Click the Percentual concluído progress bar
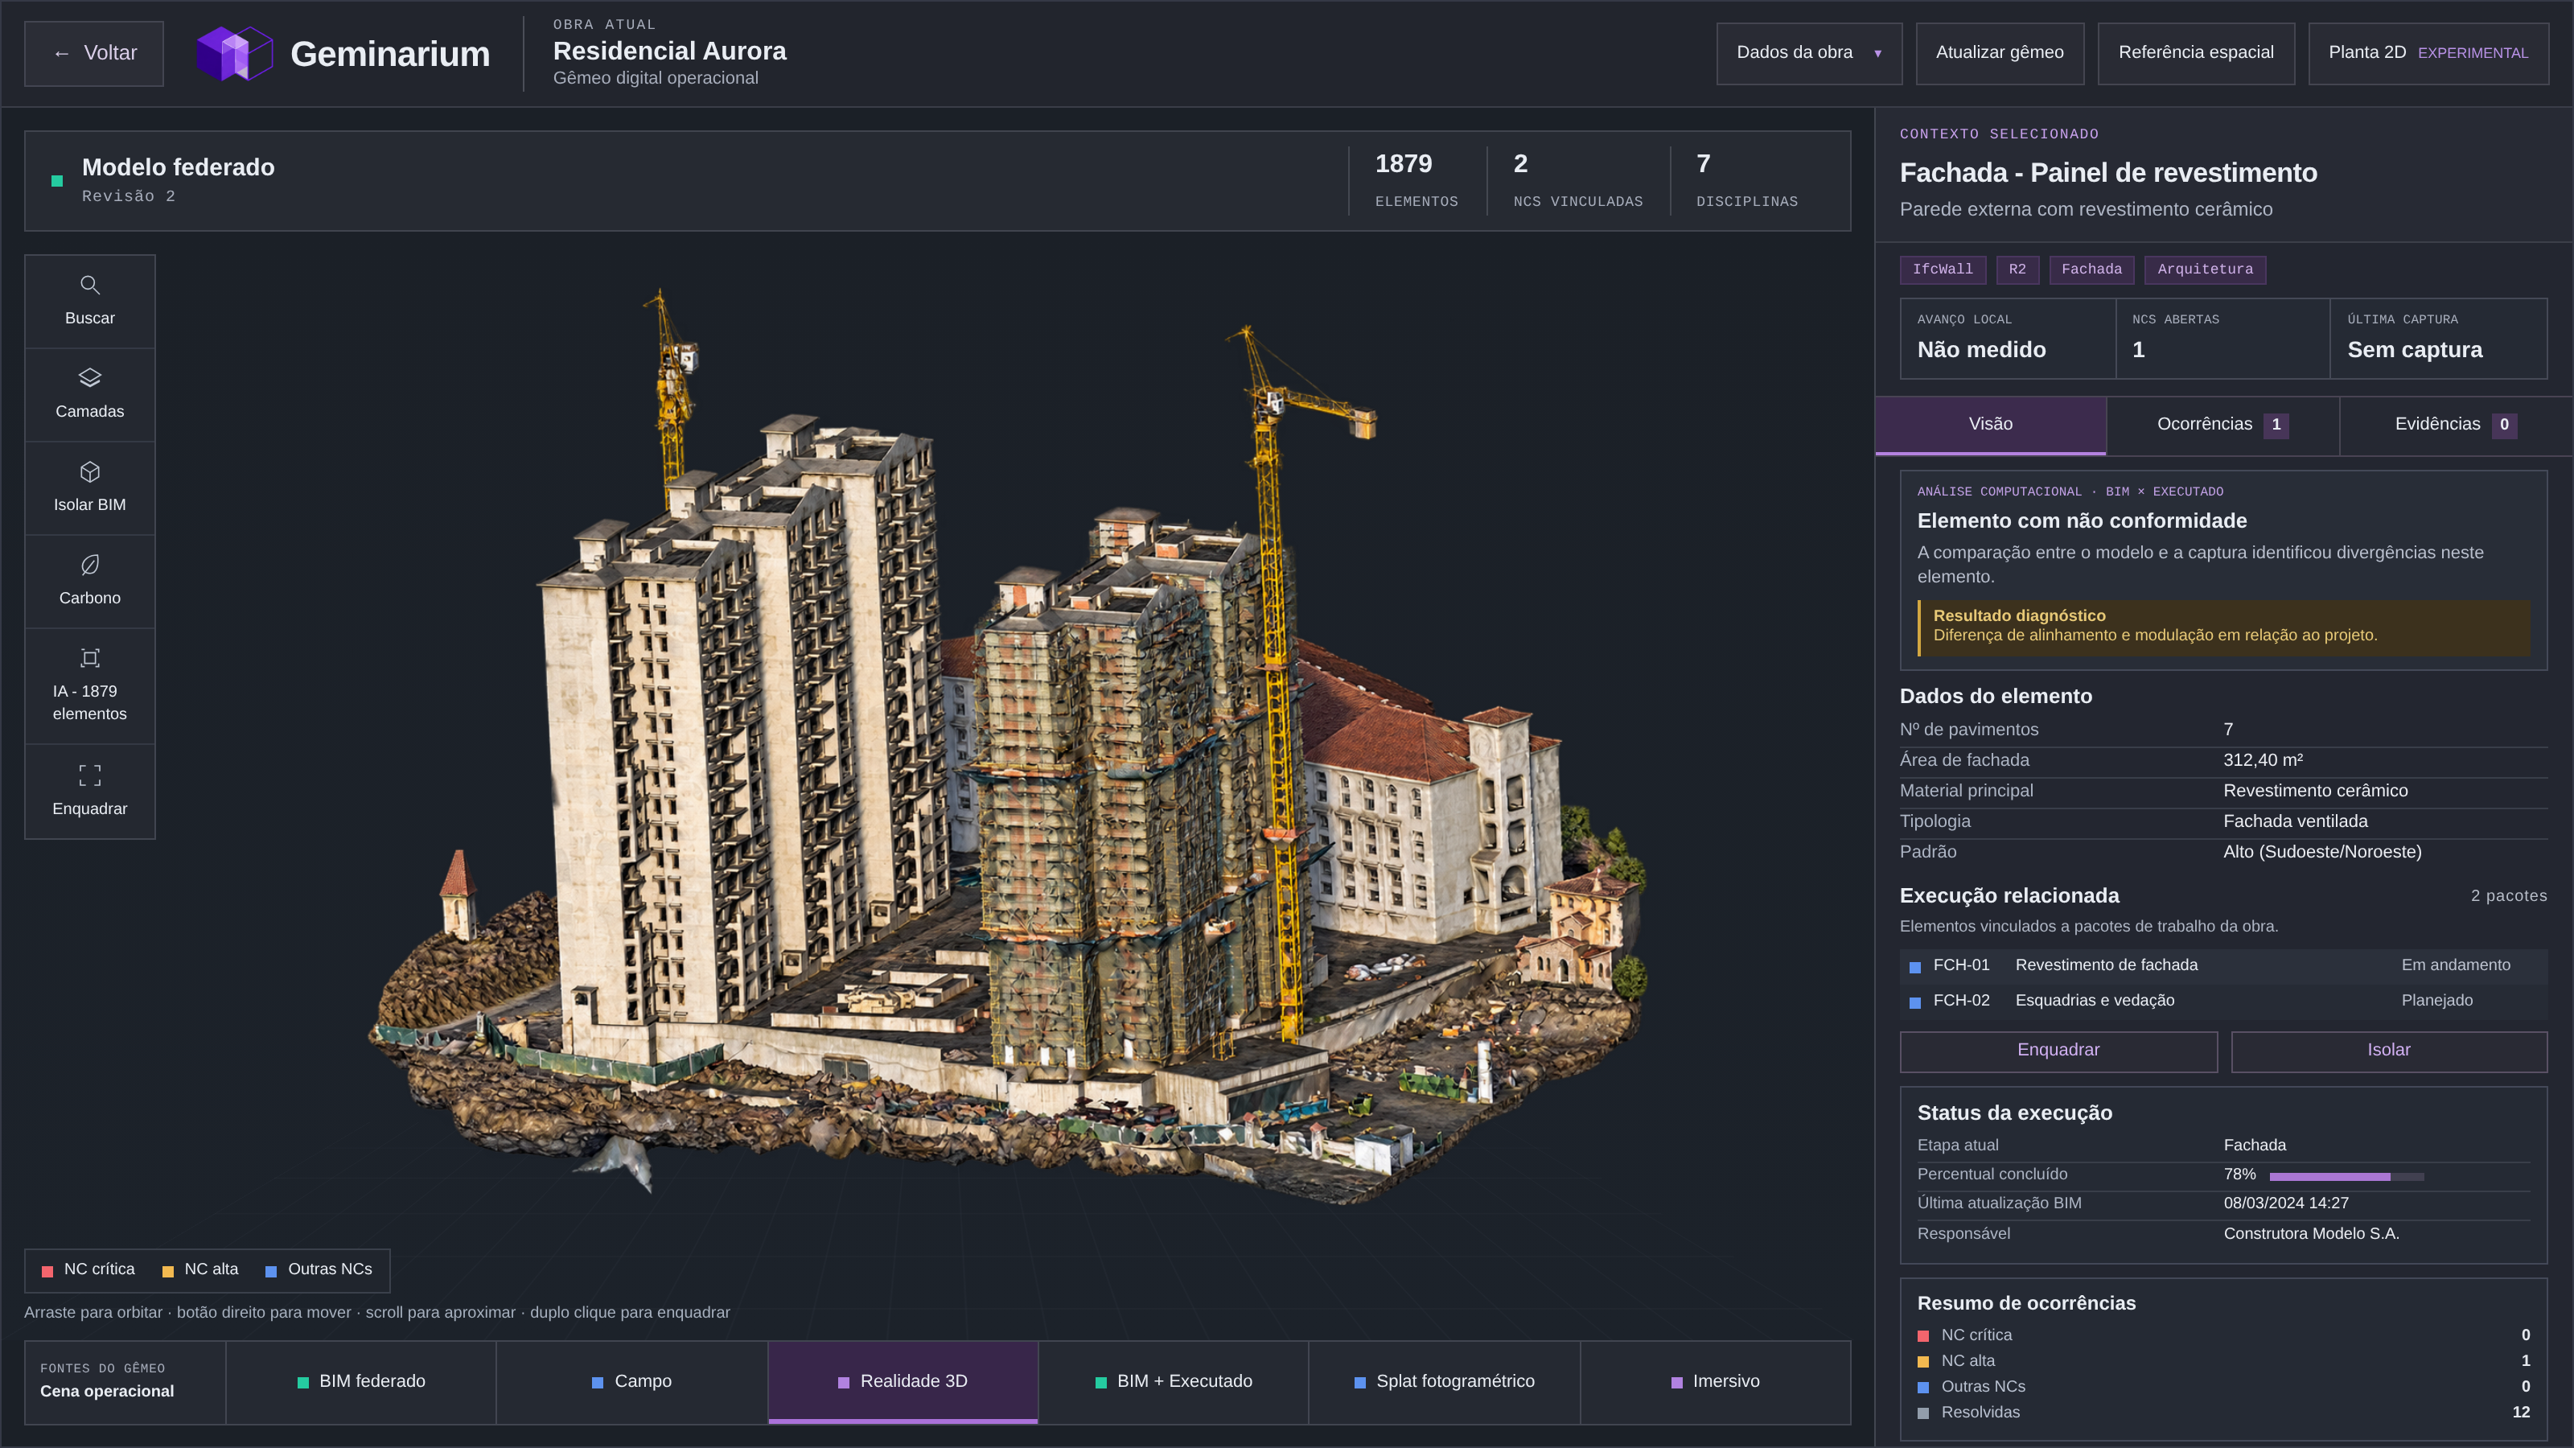Viewport: 2574px width, 1448px height. pos(2346,1176)
